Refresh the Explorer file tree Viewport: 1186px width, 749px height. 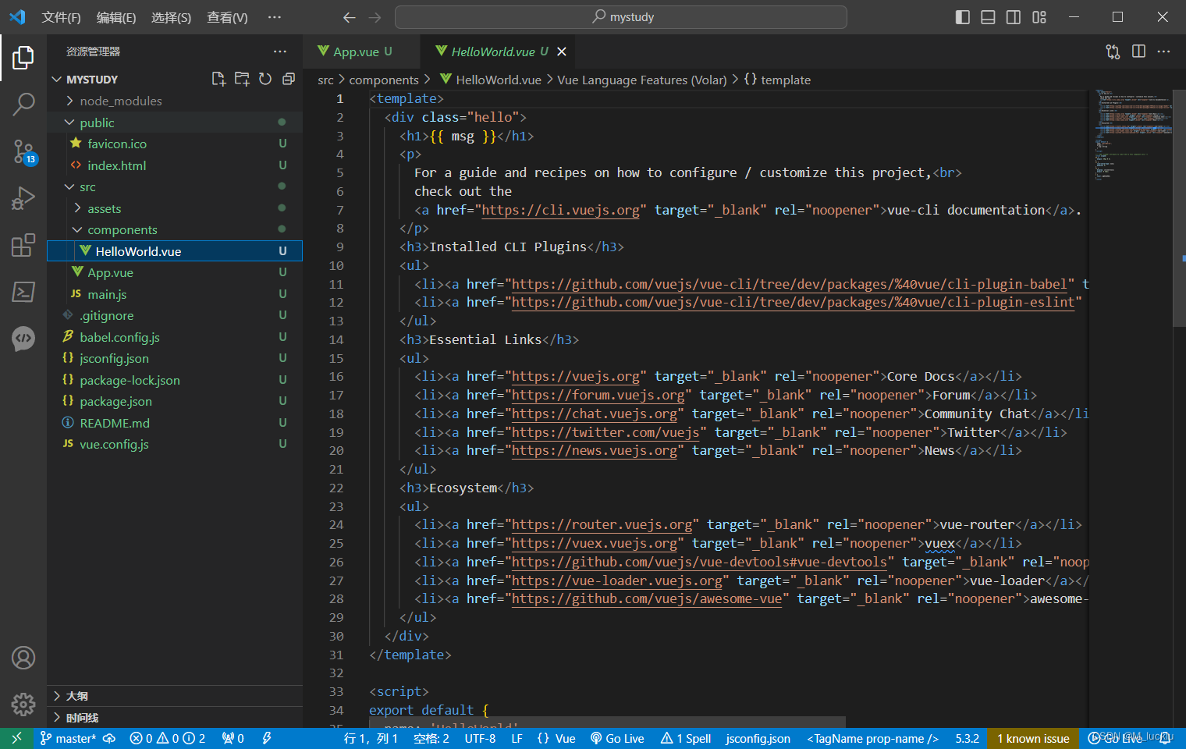(265, 78)
